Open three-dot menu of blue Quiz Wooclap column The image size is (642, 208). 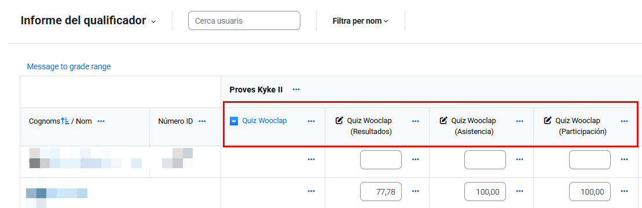pos(311,121)
